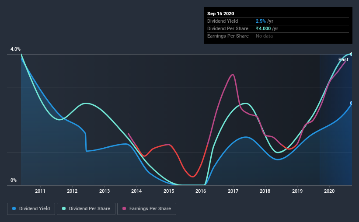Select the 2014 x-axis label
The width and height of the screenshot is (359, 222).
(136, 191)
